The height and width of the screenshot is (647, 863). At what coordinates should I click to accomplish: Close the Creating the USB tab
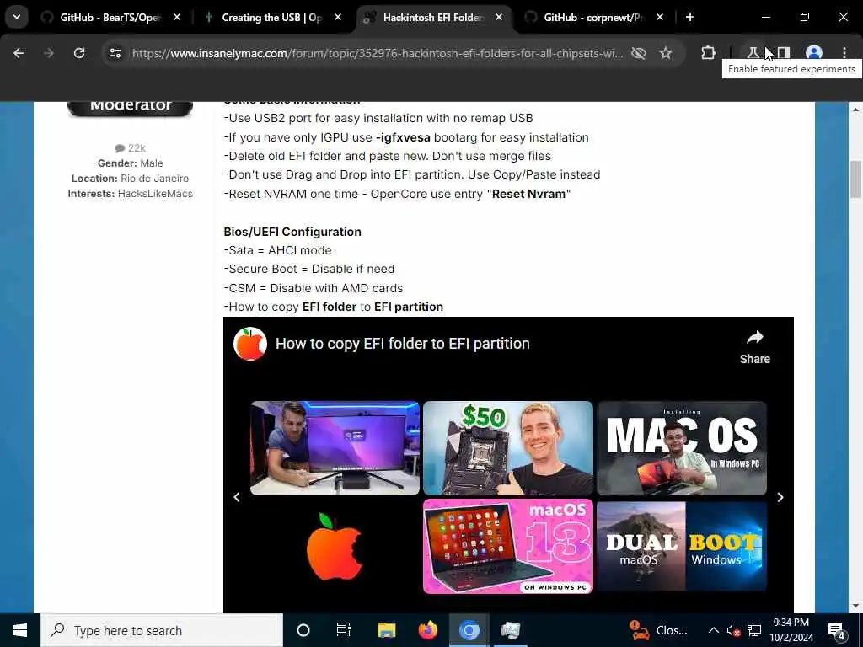[338, 18]
